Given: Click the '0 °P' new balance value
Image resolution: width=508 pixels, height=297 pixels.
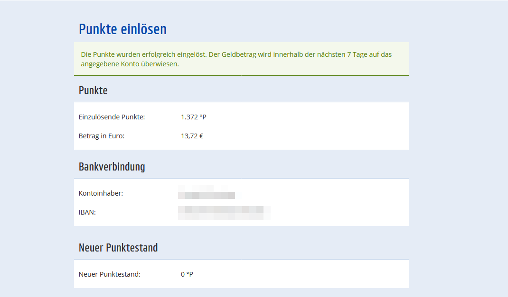Looking at the screenshot, I should click(187, 274).
